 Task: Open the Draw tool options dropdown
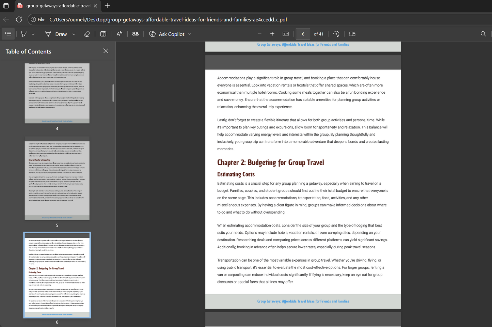point(74,34)
